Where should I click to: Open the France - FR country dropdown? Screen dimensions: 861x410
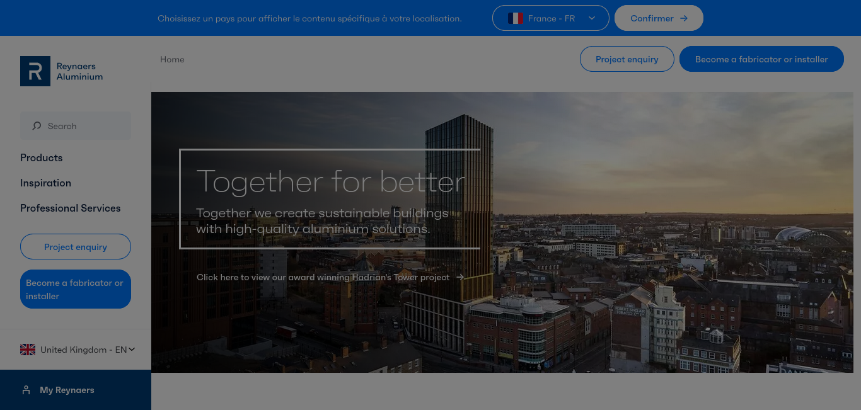click(x=551, y=18)
